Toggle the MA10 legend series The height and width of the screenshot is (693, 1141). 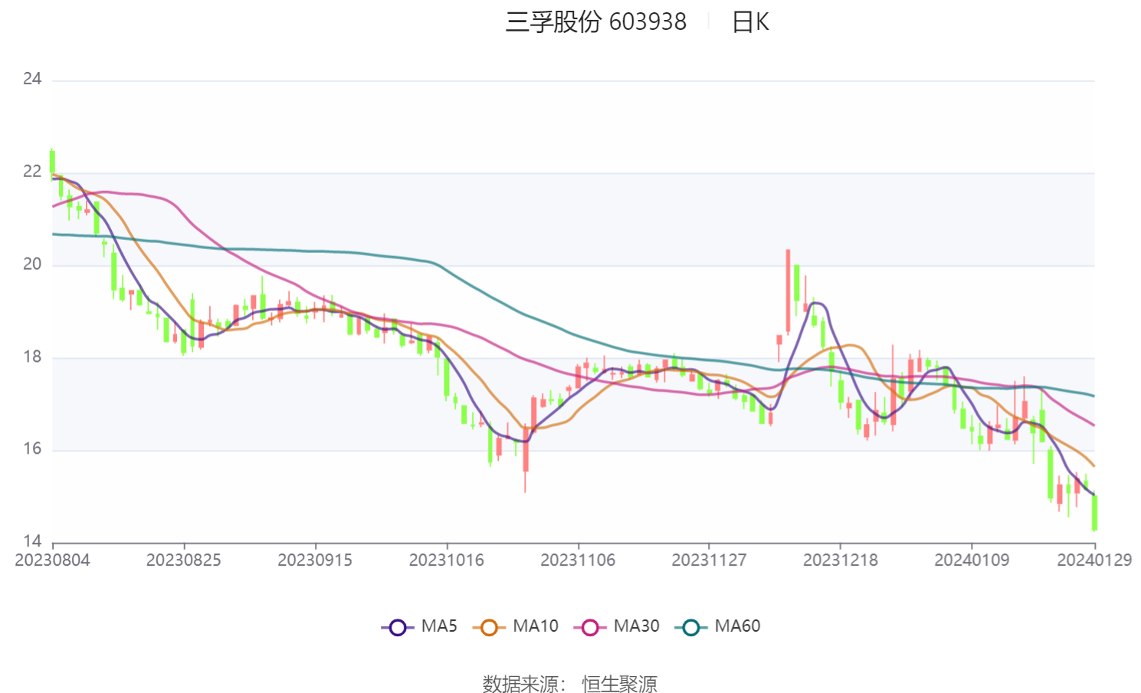click(516, 626)
